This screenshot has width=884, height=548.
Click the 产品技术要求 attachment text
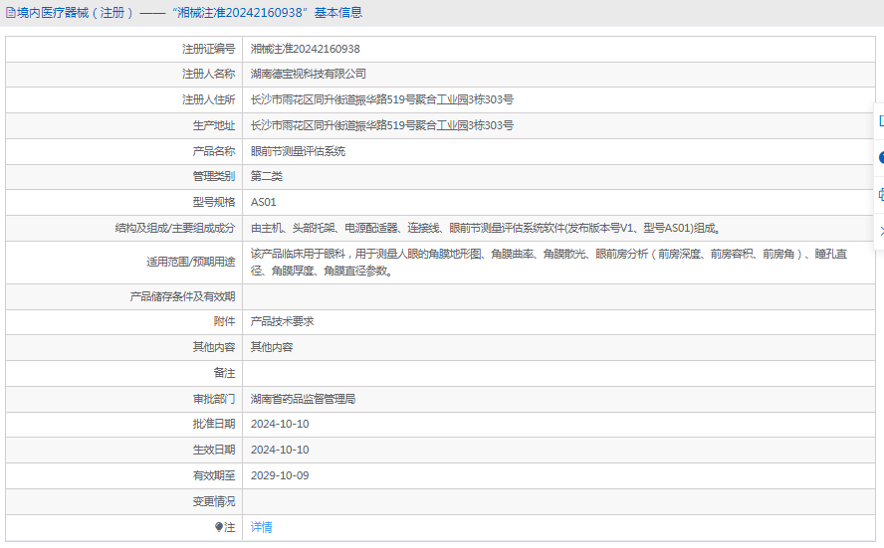(x=282, y=321)
